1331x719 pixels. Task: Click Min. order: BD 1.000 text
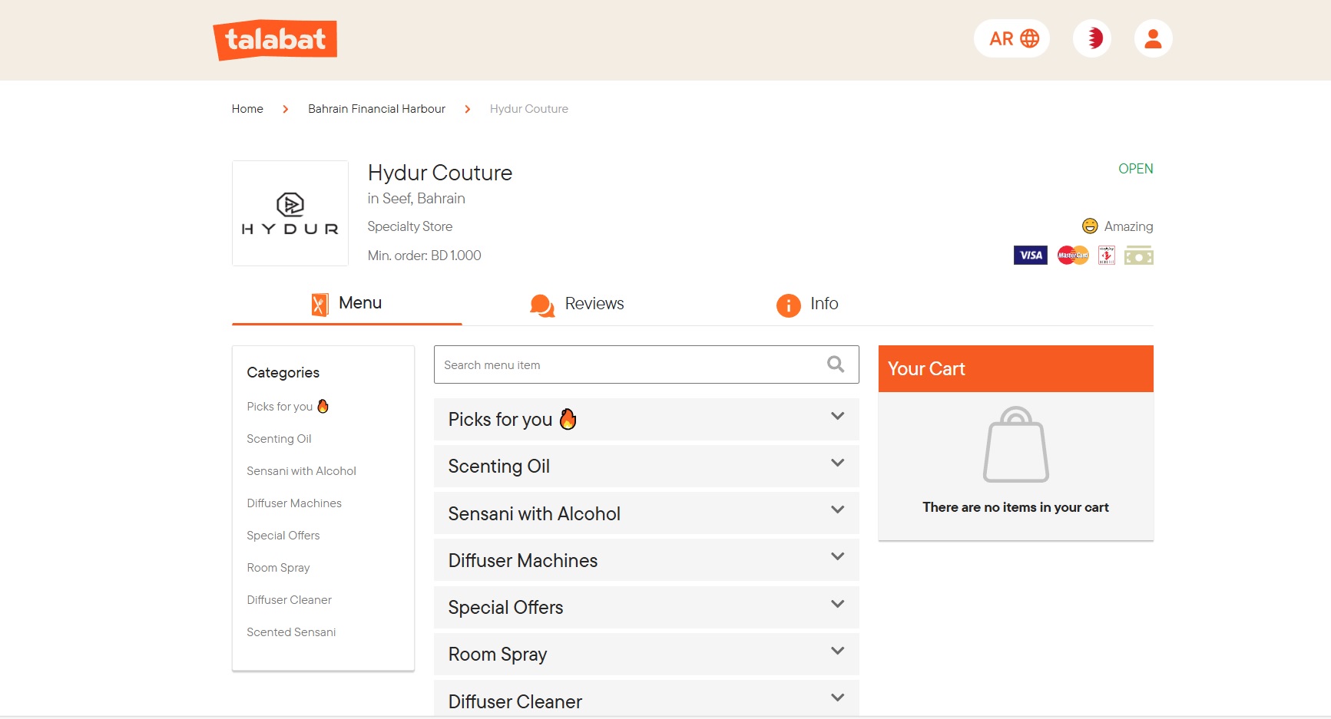point(425,256)
